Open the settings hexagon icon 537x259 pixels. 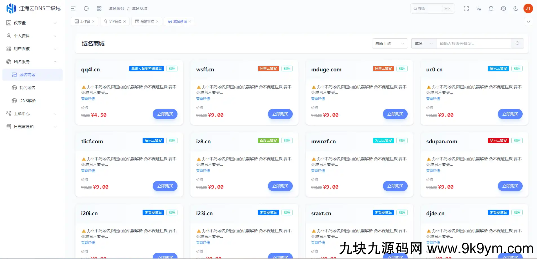[x=503, y=8]
